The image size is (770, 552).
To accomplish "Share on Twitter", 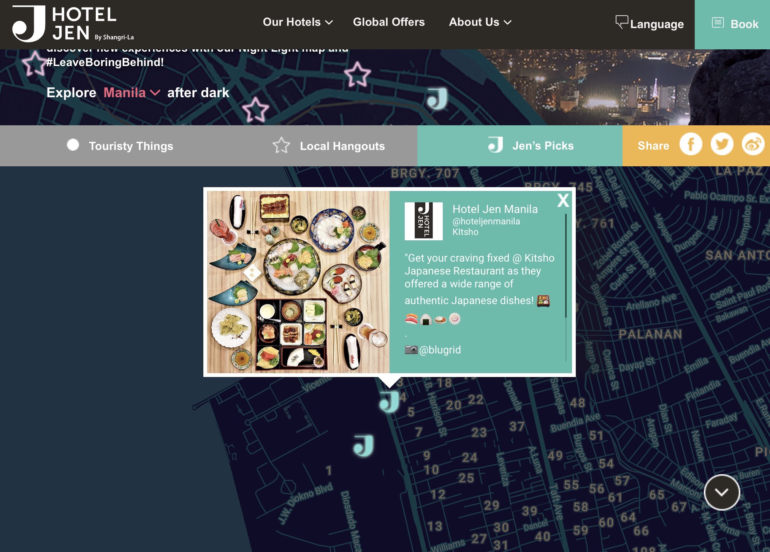I will click(x=722, y=144).
